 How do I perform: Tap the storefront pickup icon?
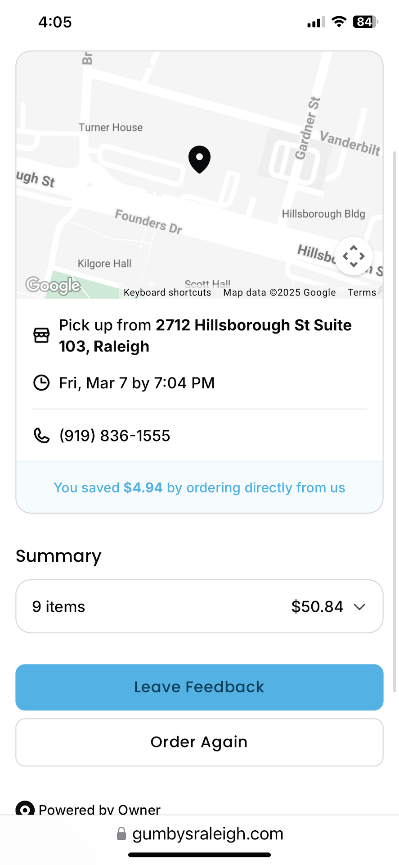[41, 335]
